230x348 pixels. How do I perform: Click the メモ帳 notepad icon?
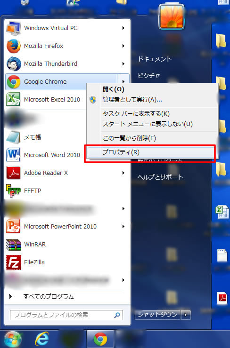[14, 137]
